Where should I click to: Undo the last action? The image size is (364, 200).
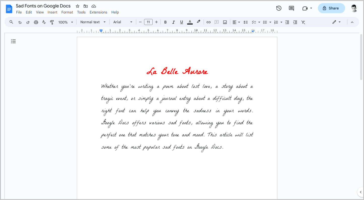coord(20,22)
